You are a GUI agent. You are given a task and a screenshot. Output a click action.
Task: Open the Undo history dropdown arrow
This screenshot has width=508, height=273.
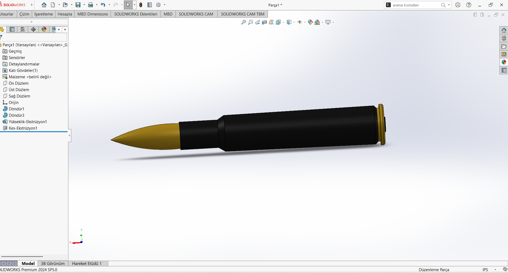109,5
